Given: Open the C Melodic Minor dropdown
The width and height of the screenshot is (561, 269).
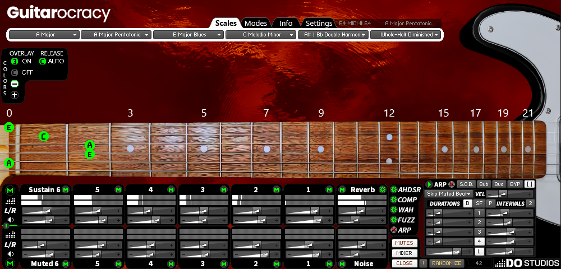Looking at the screenshot, I should click(x=261, y=35).
